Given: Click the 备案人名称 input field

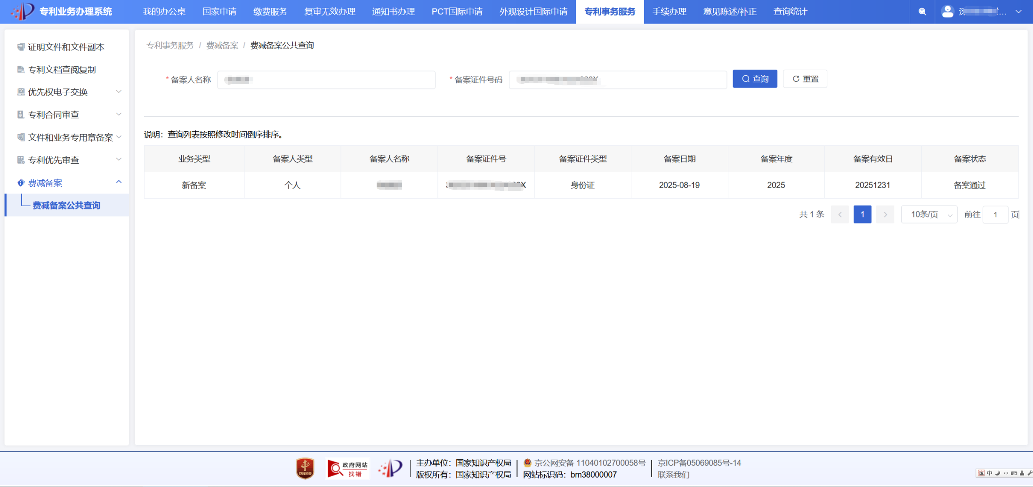Looking at the screenshot, I should tap(326, 80).
